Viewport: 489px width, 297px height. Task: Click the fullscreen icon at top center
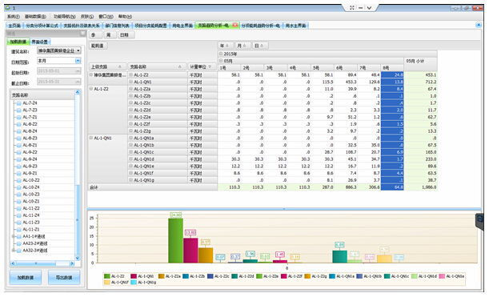pyautogui.click(x=352, y=8)
